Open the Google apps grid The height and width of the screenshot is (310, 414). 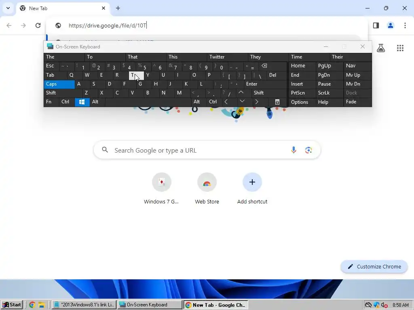(400, 48)
